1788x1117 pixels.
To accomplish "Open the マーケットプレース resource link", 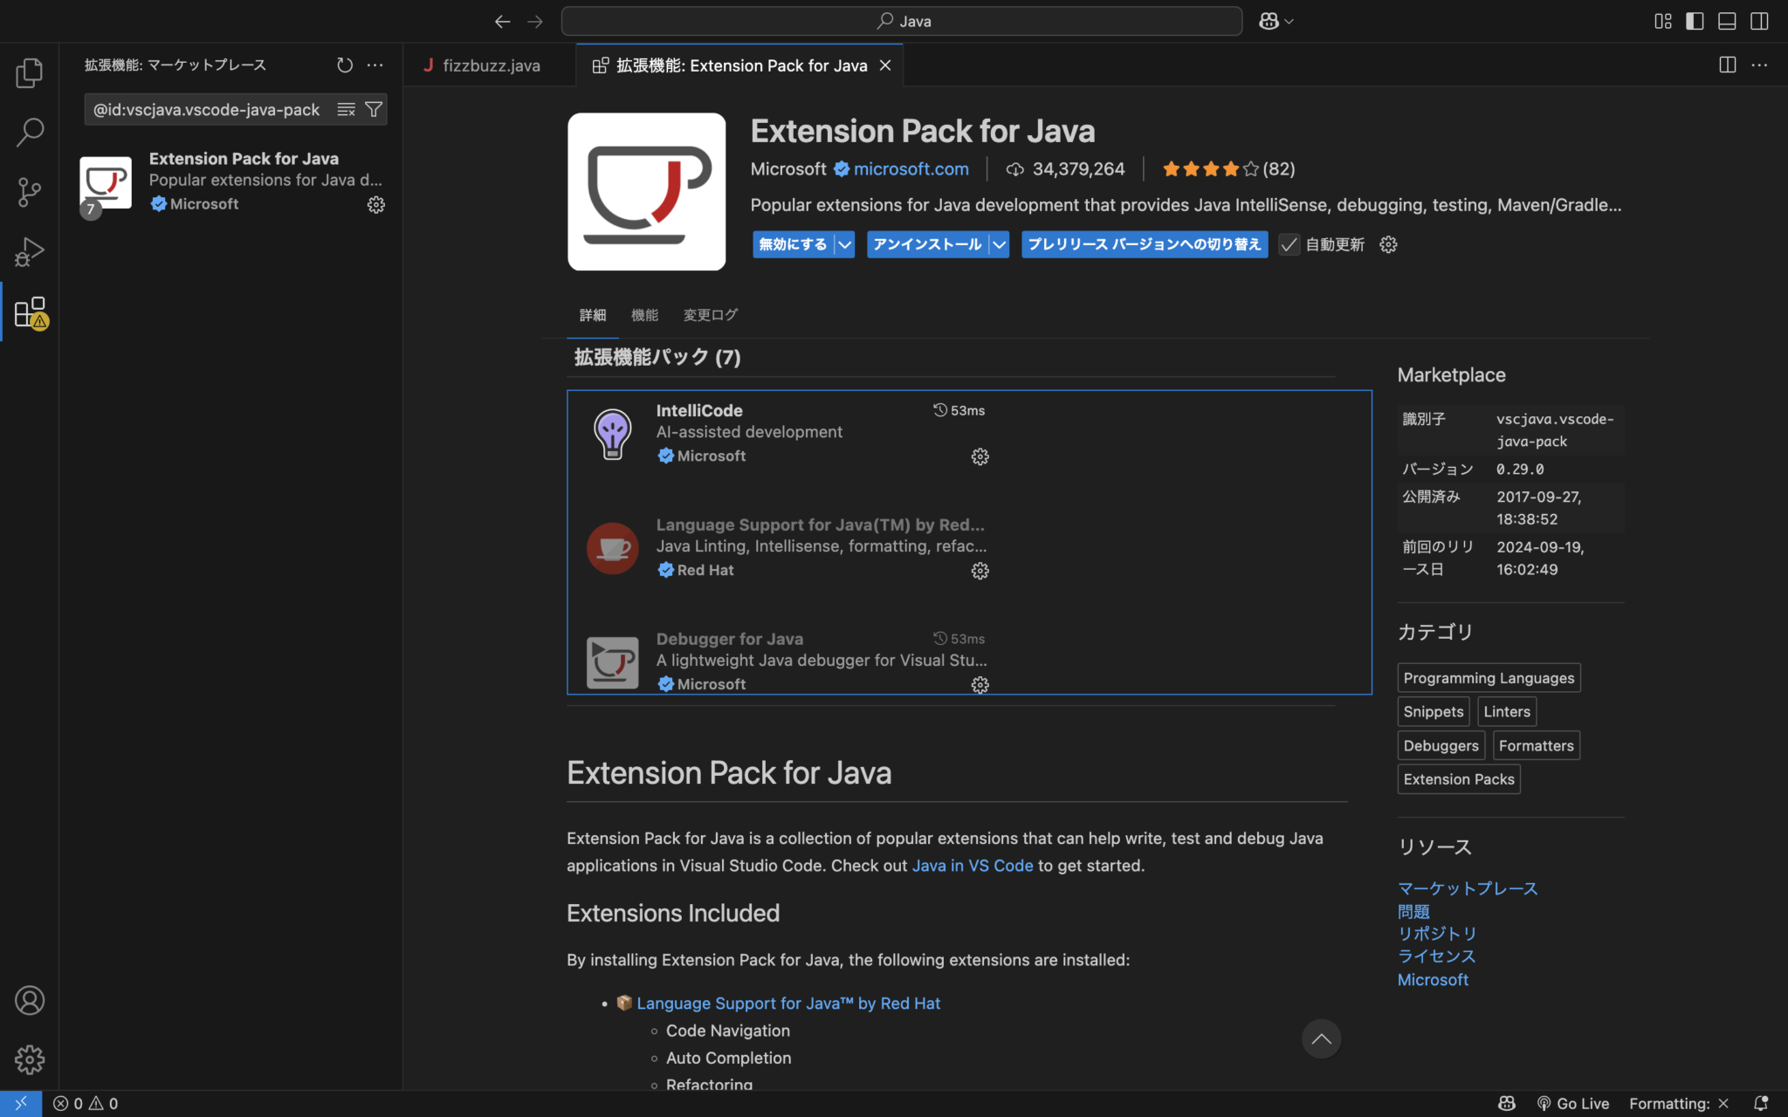I will [x=1467, y=887].
